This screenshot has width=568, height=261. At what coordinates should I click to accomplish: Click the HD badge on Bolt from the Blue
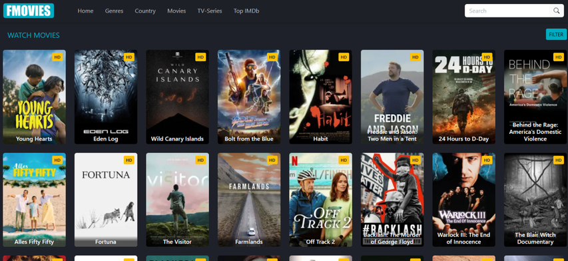(272, 57)
